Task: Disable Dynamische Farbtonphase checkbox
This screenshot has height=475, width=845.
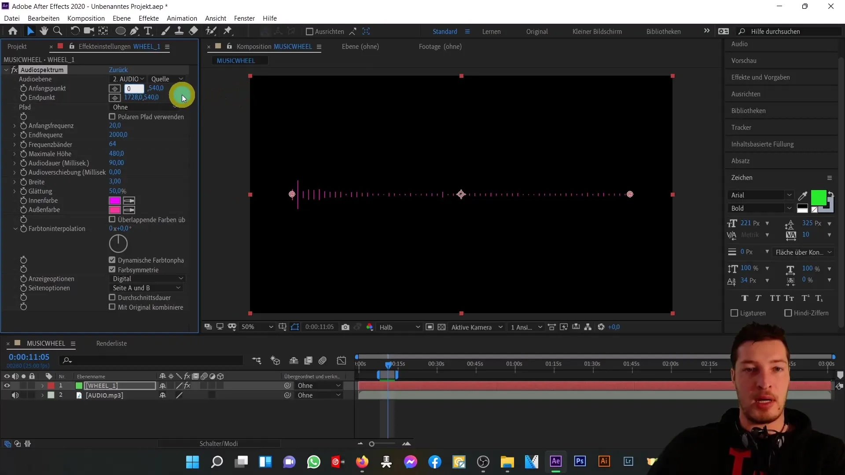Action: tap(112, 260)
